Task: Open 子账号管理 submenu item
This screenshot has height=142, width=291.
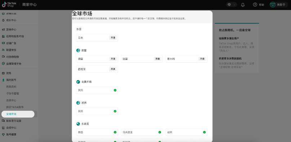Action: (x=13, y=94)
